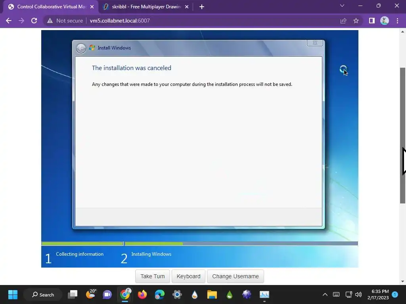Reload the current page
Image resolution: width=406 pixels, height=304 pixels.
(34, 21)
